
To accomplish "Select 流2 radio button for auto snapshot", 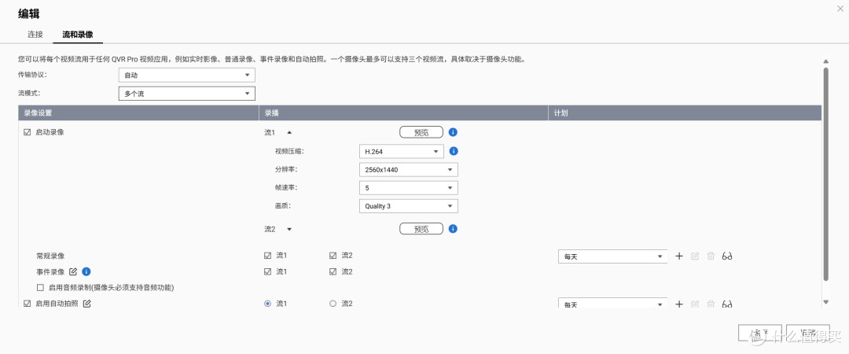I will tap(333, 304).
